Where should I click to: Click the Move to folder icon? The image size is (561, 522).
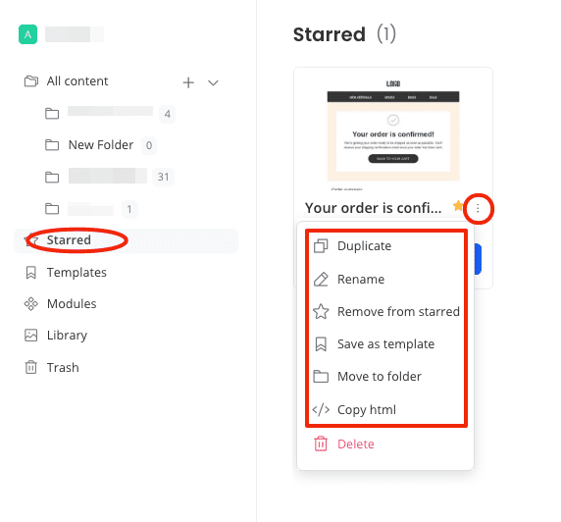tap(321, 376)
